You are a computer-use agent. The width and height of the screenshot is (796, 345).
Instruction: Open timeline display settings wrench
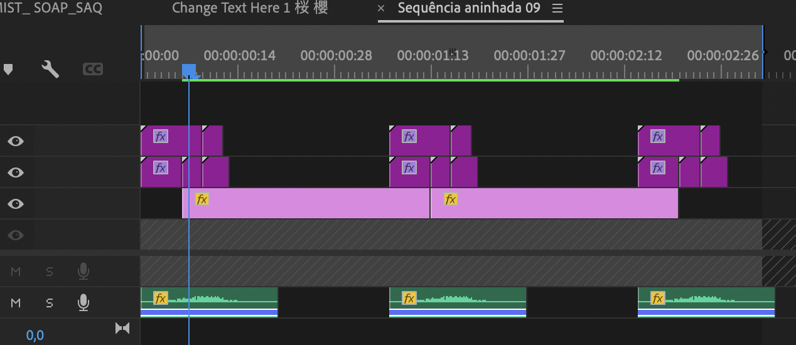coord(50,69)
